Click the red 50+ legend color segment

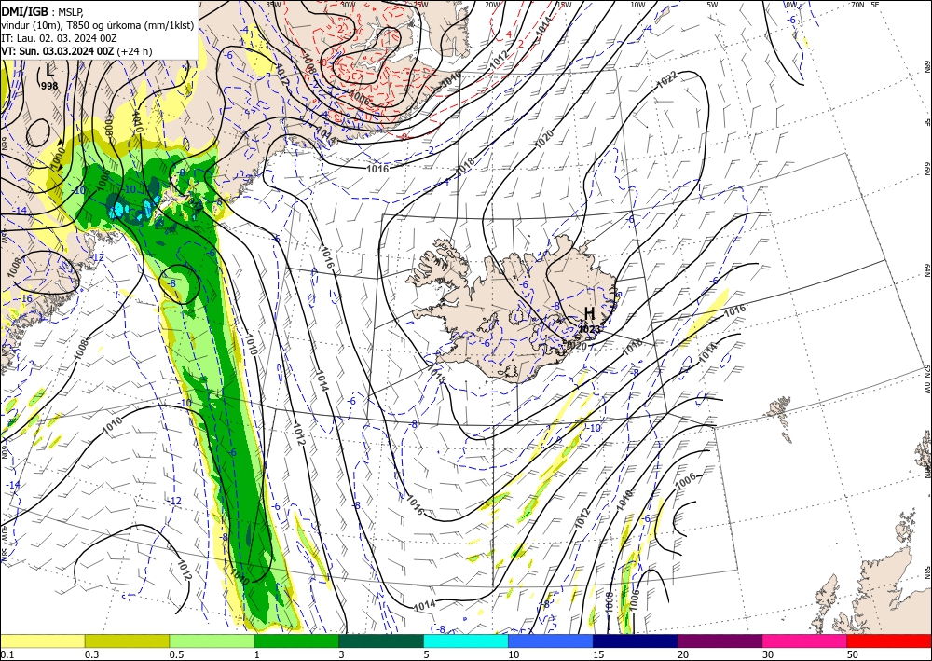889,640
